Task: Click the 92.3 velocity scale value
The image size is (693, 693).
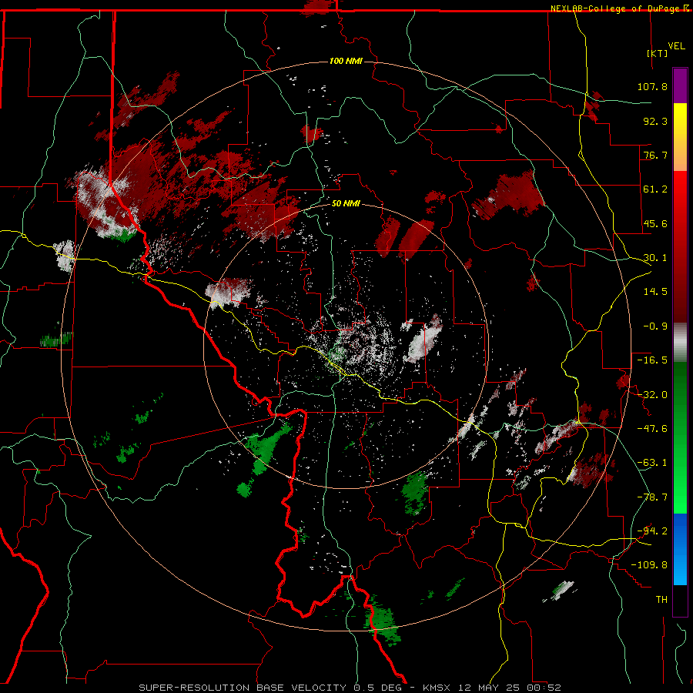Action: [x=655, y=121]
